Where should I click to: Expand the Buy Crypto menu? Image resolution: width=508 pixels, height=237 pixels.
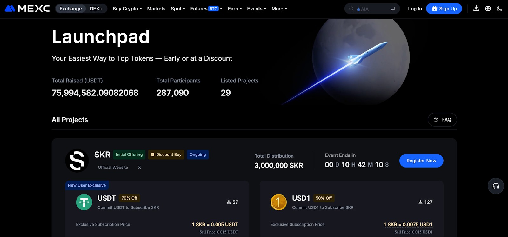click(127, 9)
